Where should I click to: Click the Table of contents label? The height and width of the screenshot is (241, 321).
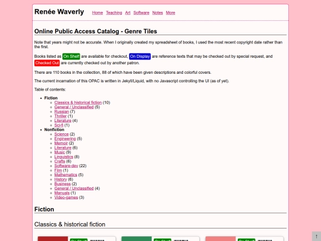pos(50,89)
